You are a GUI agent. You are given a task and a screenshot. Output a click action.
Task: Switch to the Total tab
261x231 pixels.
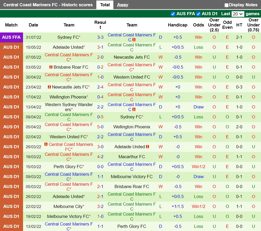105,5
